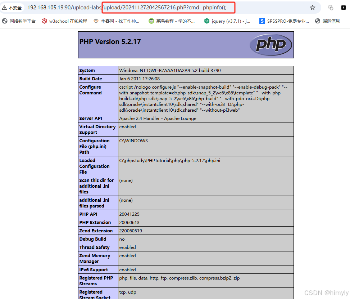Click the PHP logo image
The width and height of the screenshot is (350, 299).
click(271, 45)
